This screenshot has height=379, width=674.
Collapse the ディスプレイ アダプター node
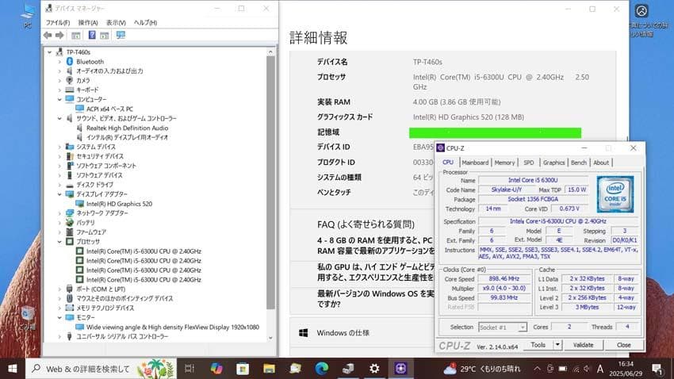(x=59, y=194)
